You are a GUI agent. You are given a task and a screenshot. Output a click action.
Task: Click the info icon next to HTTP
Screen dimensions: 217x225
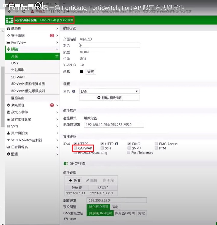tap(117, 144)
